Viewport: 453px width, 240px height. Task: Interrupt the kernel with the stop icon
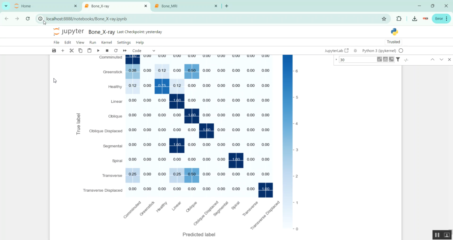[107, 51]
